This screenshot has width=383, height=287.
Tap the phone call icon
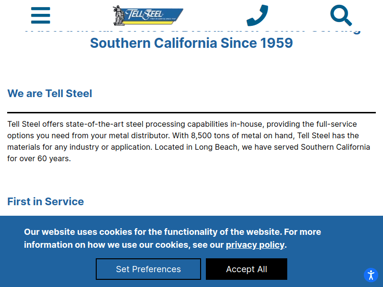click(x=257, y=15)
